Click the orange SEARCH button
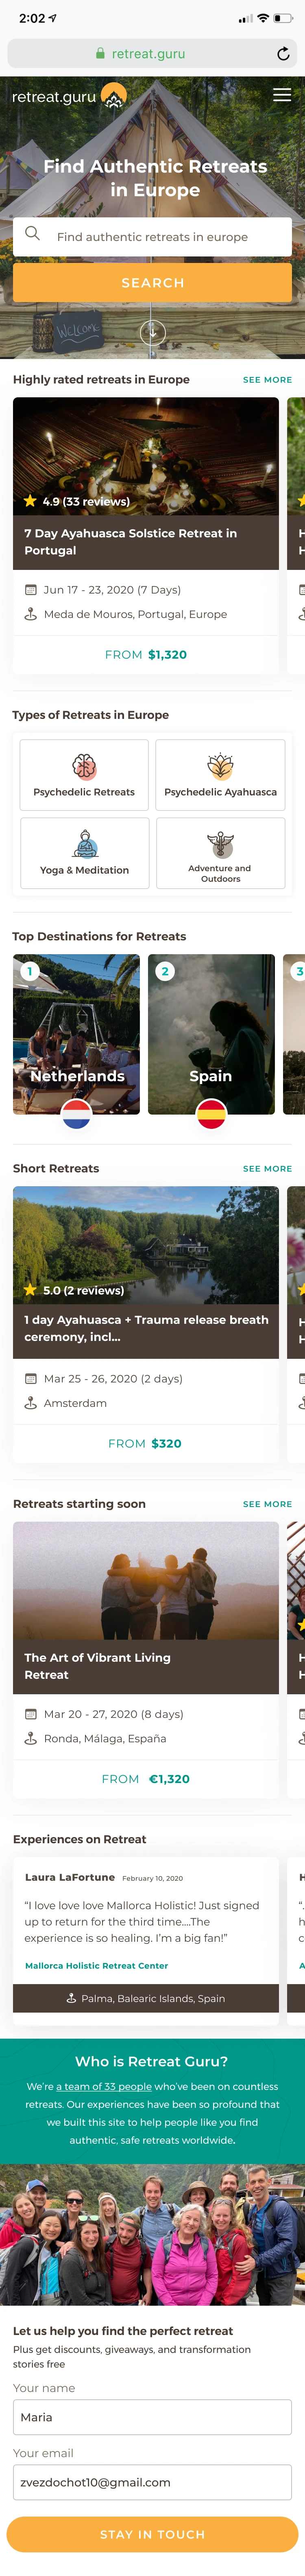The height and width of the screenshot is (2576, 305). [x=152, y=283]
